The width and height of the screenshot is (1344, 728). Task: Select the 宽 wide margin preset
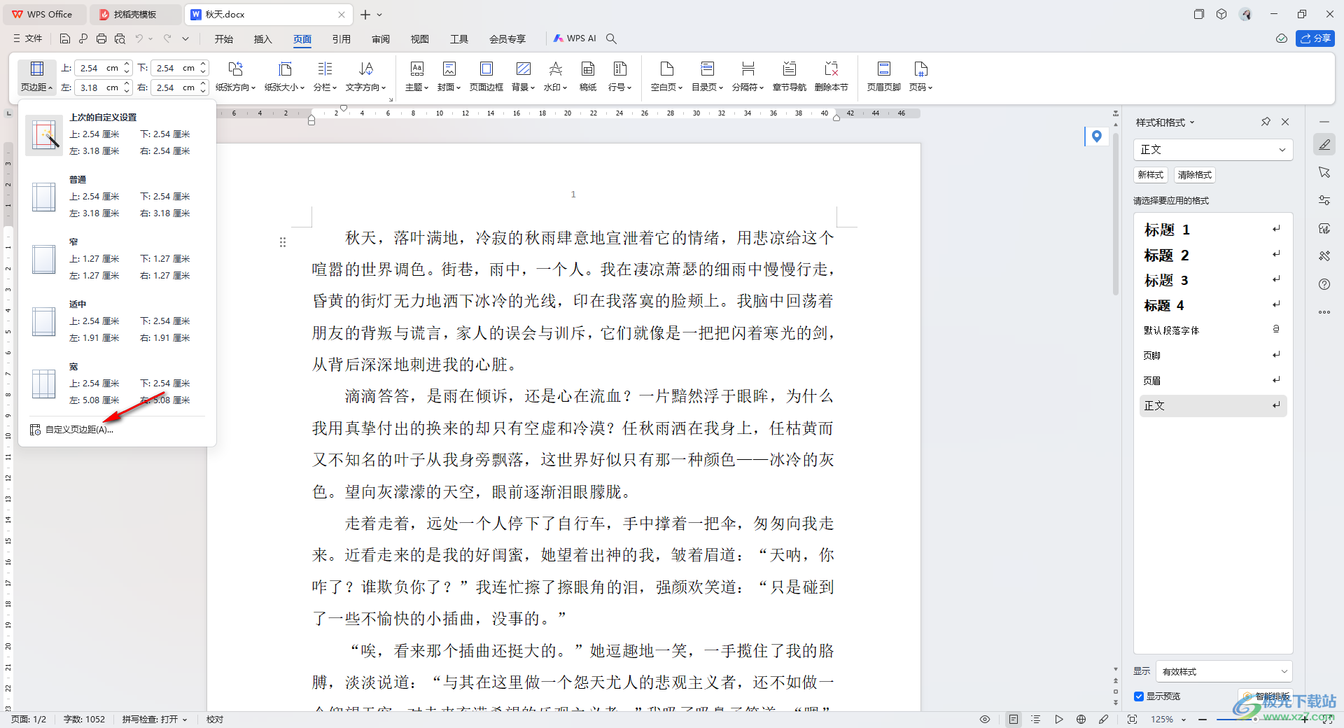pyautogui.click(x=117, y=384)
